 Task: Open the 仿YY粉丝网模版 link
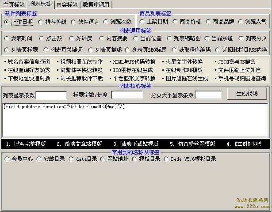click(x=197, y=144)
